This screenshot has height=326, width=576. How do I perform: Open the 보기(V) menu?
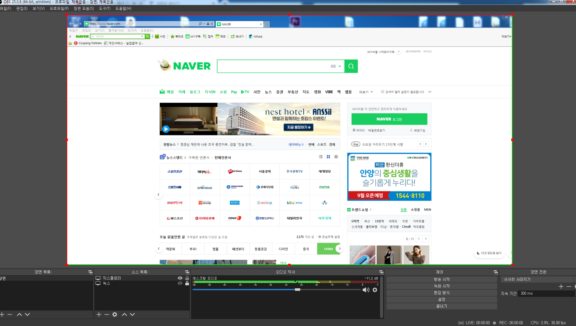coord(39,9)
